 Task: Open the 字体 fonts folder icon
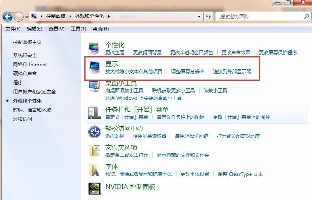94,170
